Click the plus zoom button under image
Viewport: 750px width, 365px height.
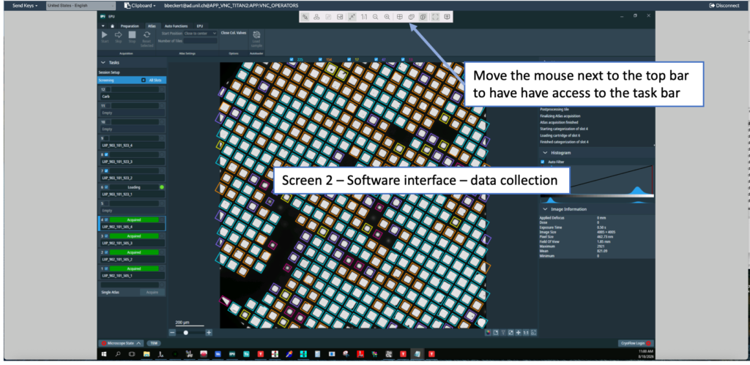pyautogui.click(x=209, y=333)
